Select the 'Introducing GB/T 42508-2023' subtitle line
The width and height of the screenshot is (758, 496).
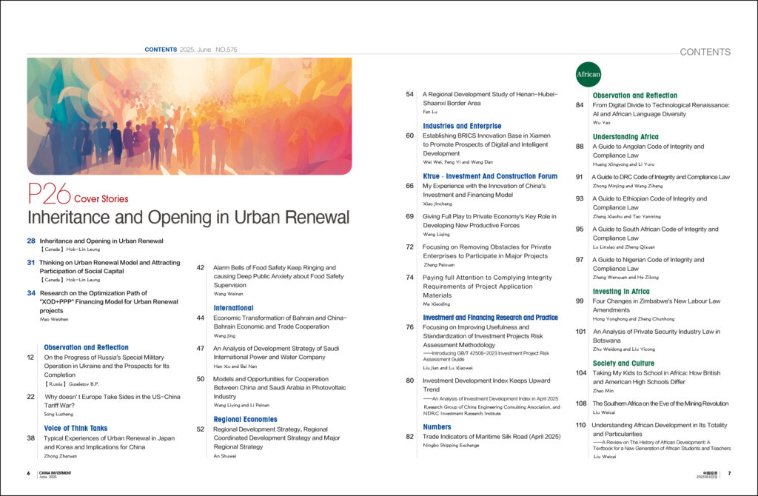[486, 356]
